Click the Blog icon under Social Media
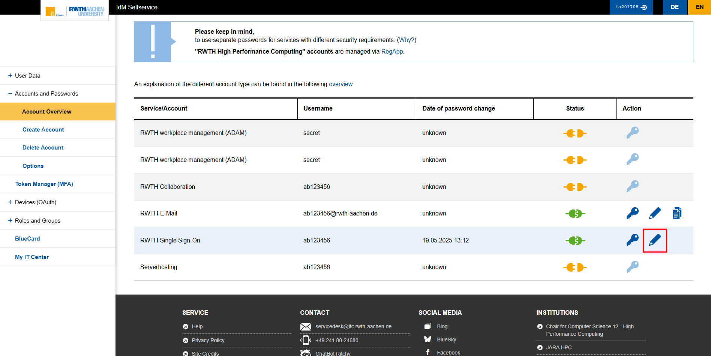This screenshot has height=356, width=711. (427, 326)
